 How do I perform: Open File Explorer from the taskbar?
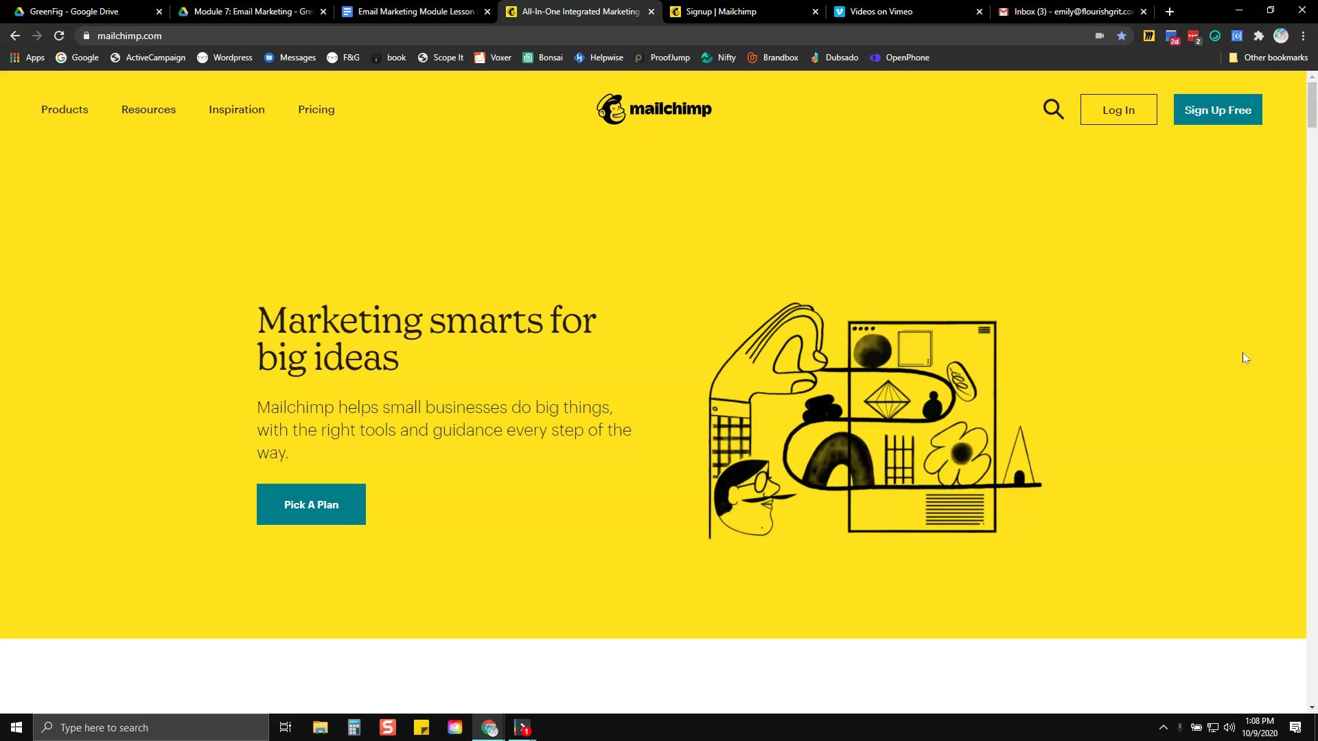click(x=321, y=727)
